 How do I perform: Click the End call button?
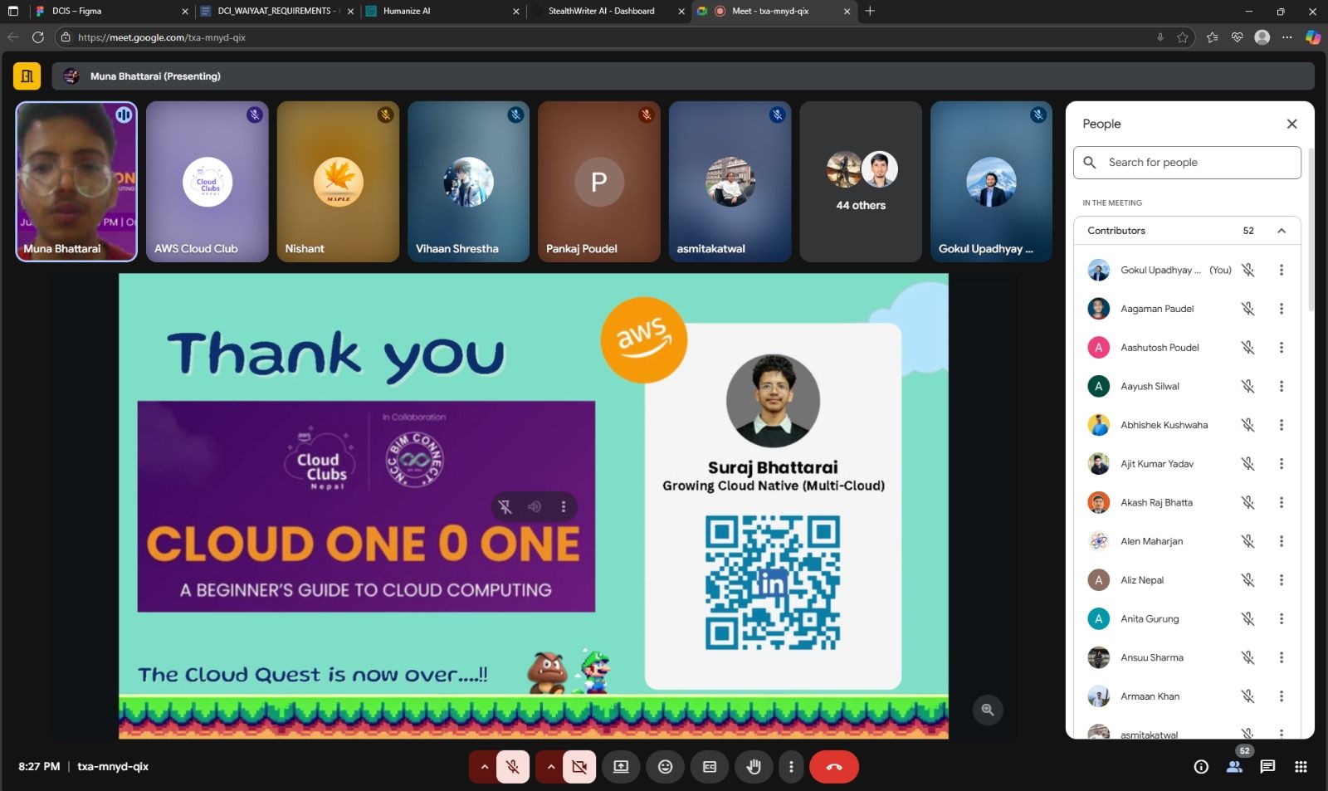pos(833,766)
